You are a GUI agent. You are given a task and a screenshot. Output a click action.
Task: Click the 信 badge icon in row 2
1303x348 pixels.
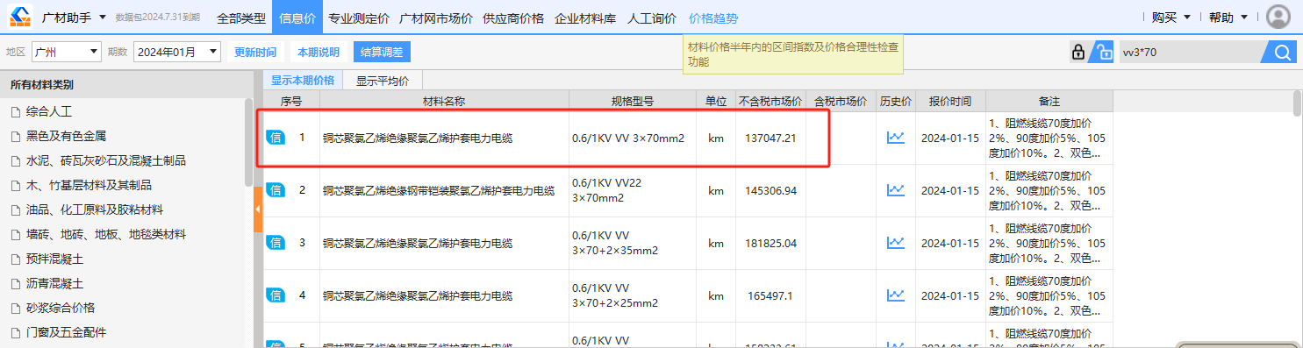(276, 190)
